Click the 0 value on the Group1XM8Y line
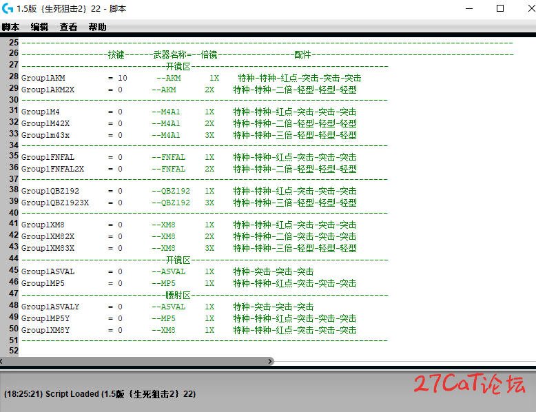The width and height of the screenshot is (536, 412). [x=120, y=330]
